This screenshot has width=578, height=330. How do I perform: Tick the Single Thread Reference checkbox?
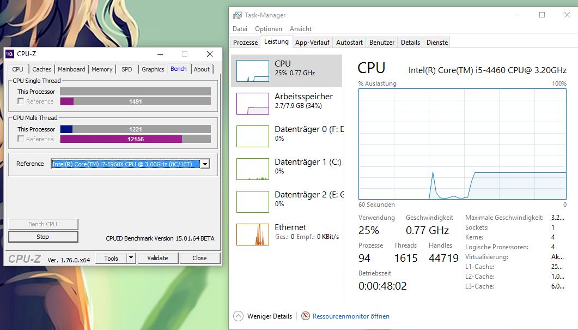(x=21, y=101)
